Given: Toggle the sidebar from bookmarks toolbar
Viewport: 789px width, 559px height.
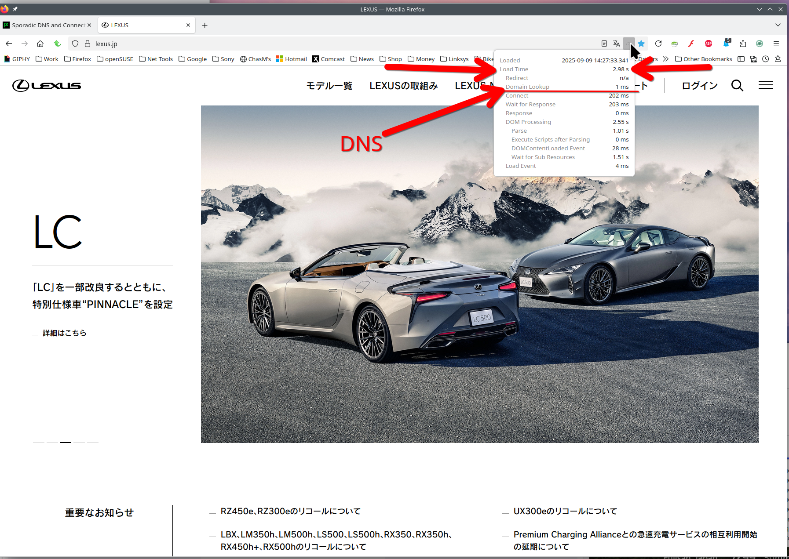Looking at the screenshot, I should [741, 59].
